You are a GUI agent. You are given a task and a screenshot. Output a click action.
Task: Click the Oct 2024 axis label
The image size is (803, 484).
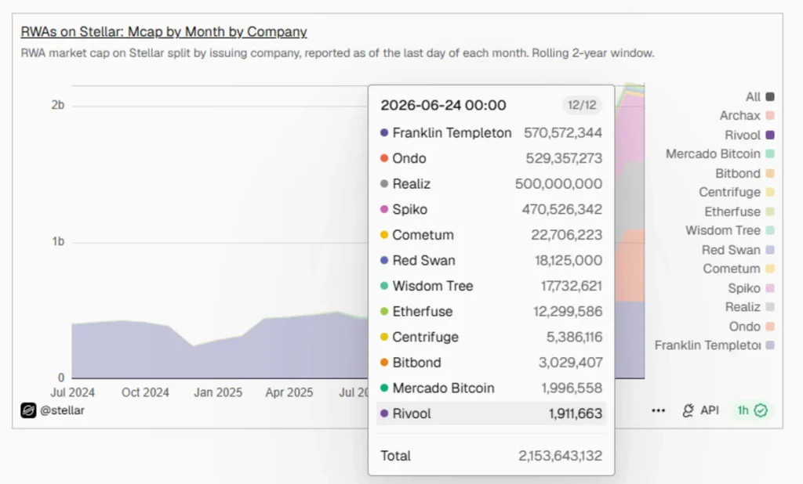tap(145, 392)
